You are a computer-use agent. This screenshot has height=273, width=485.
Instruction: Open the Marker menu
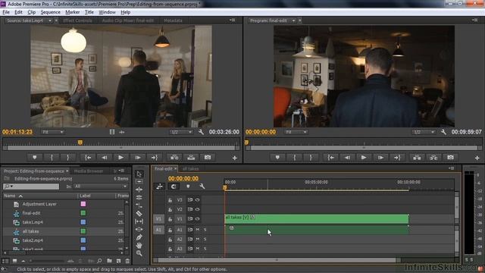click(73, 12)
